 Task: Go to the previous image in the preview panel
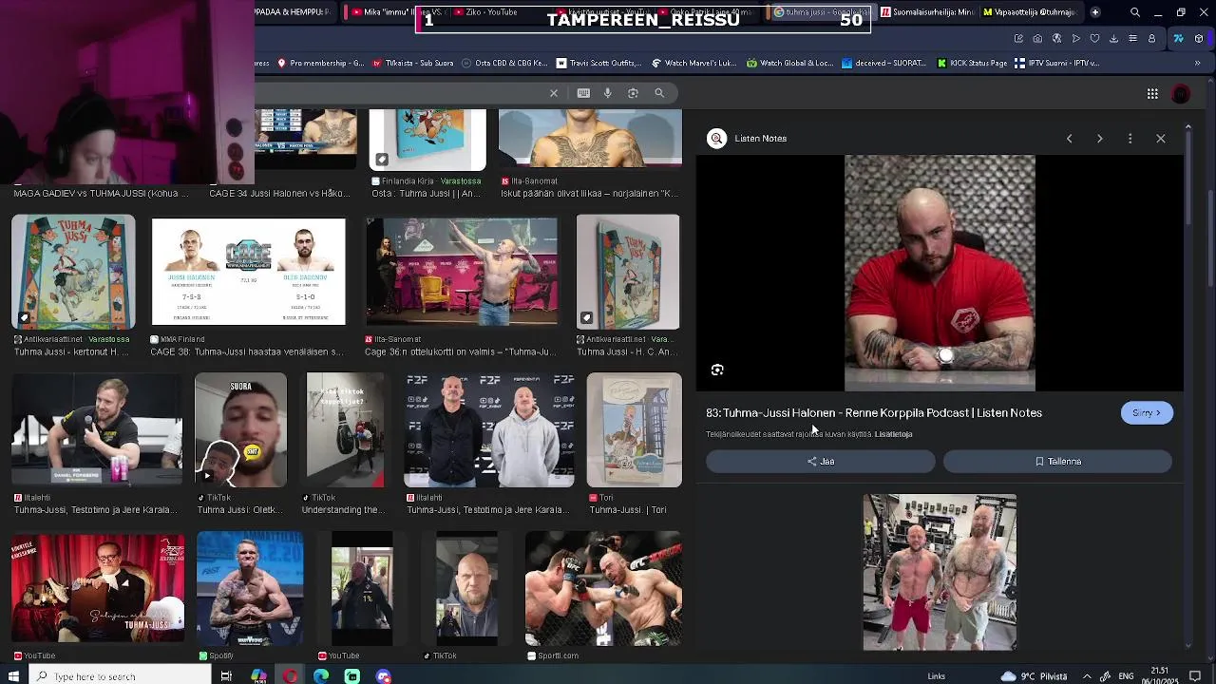1069,139
